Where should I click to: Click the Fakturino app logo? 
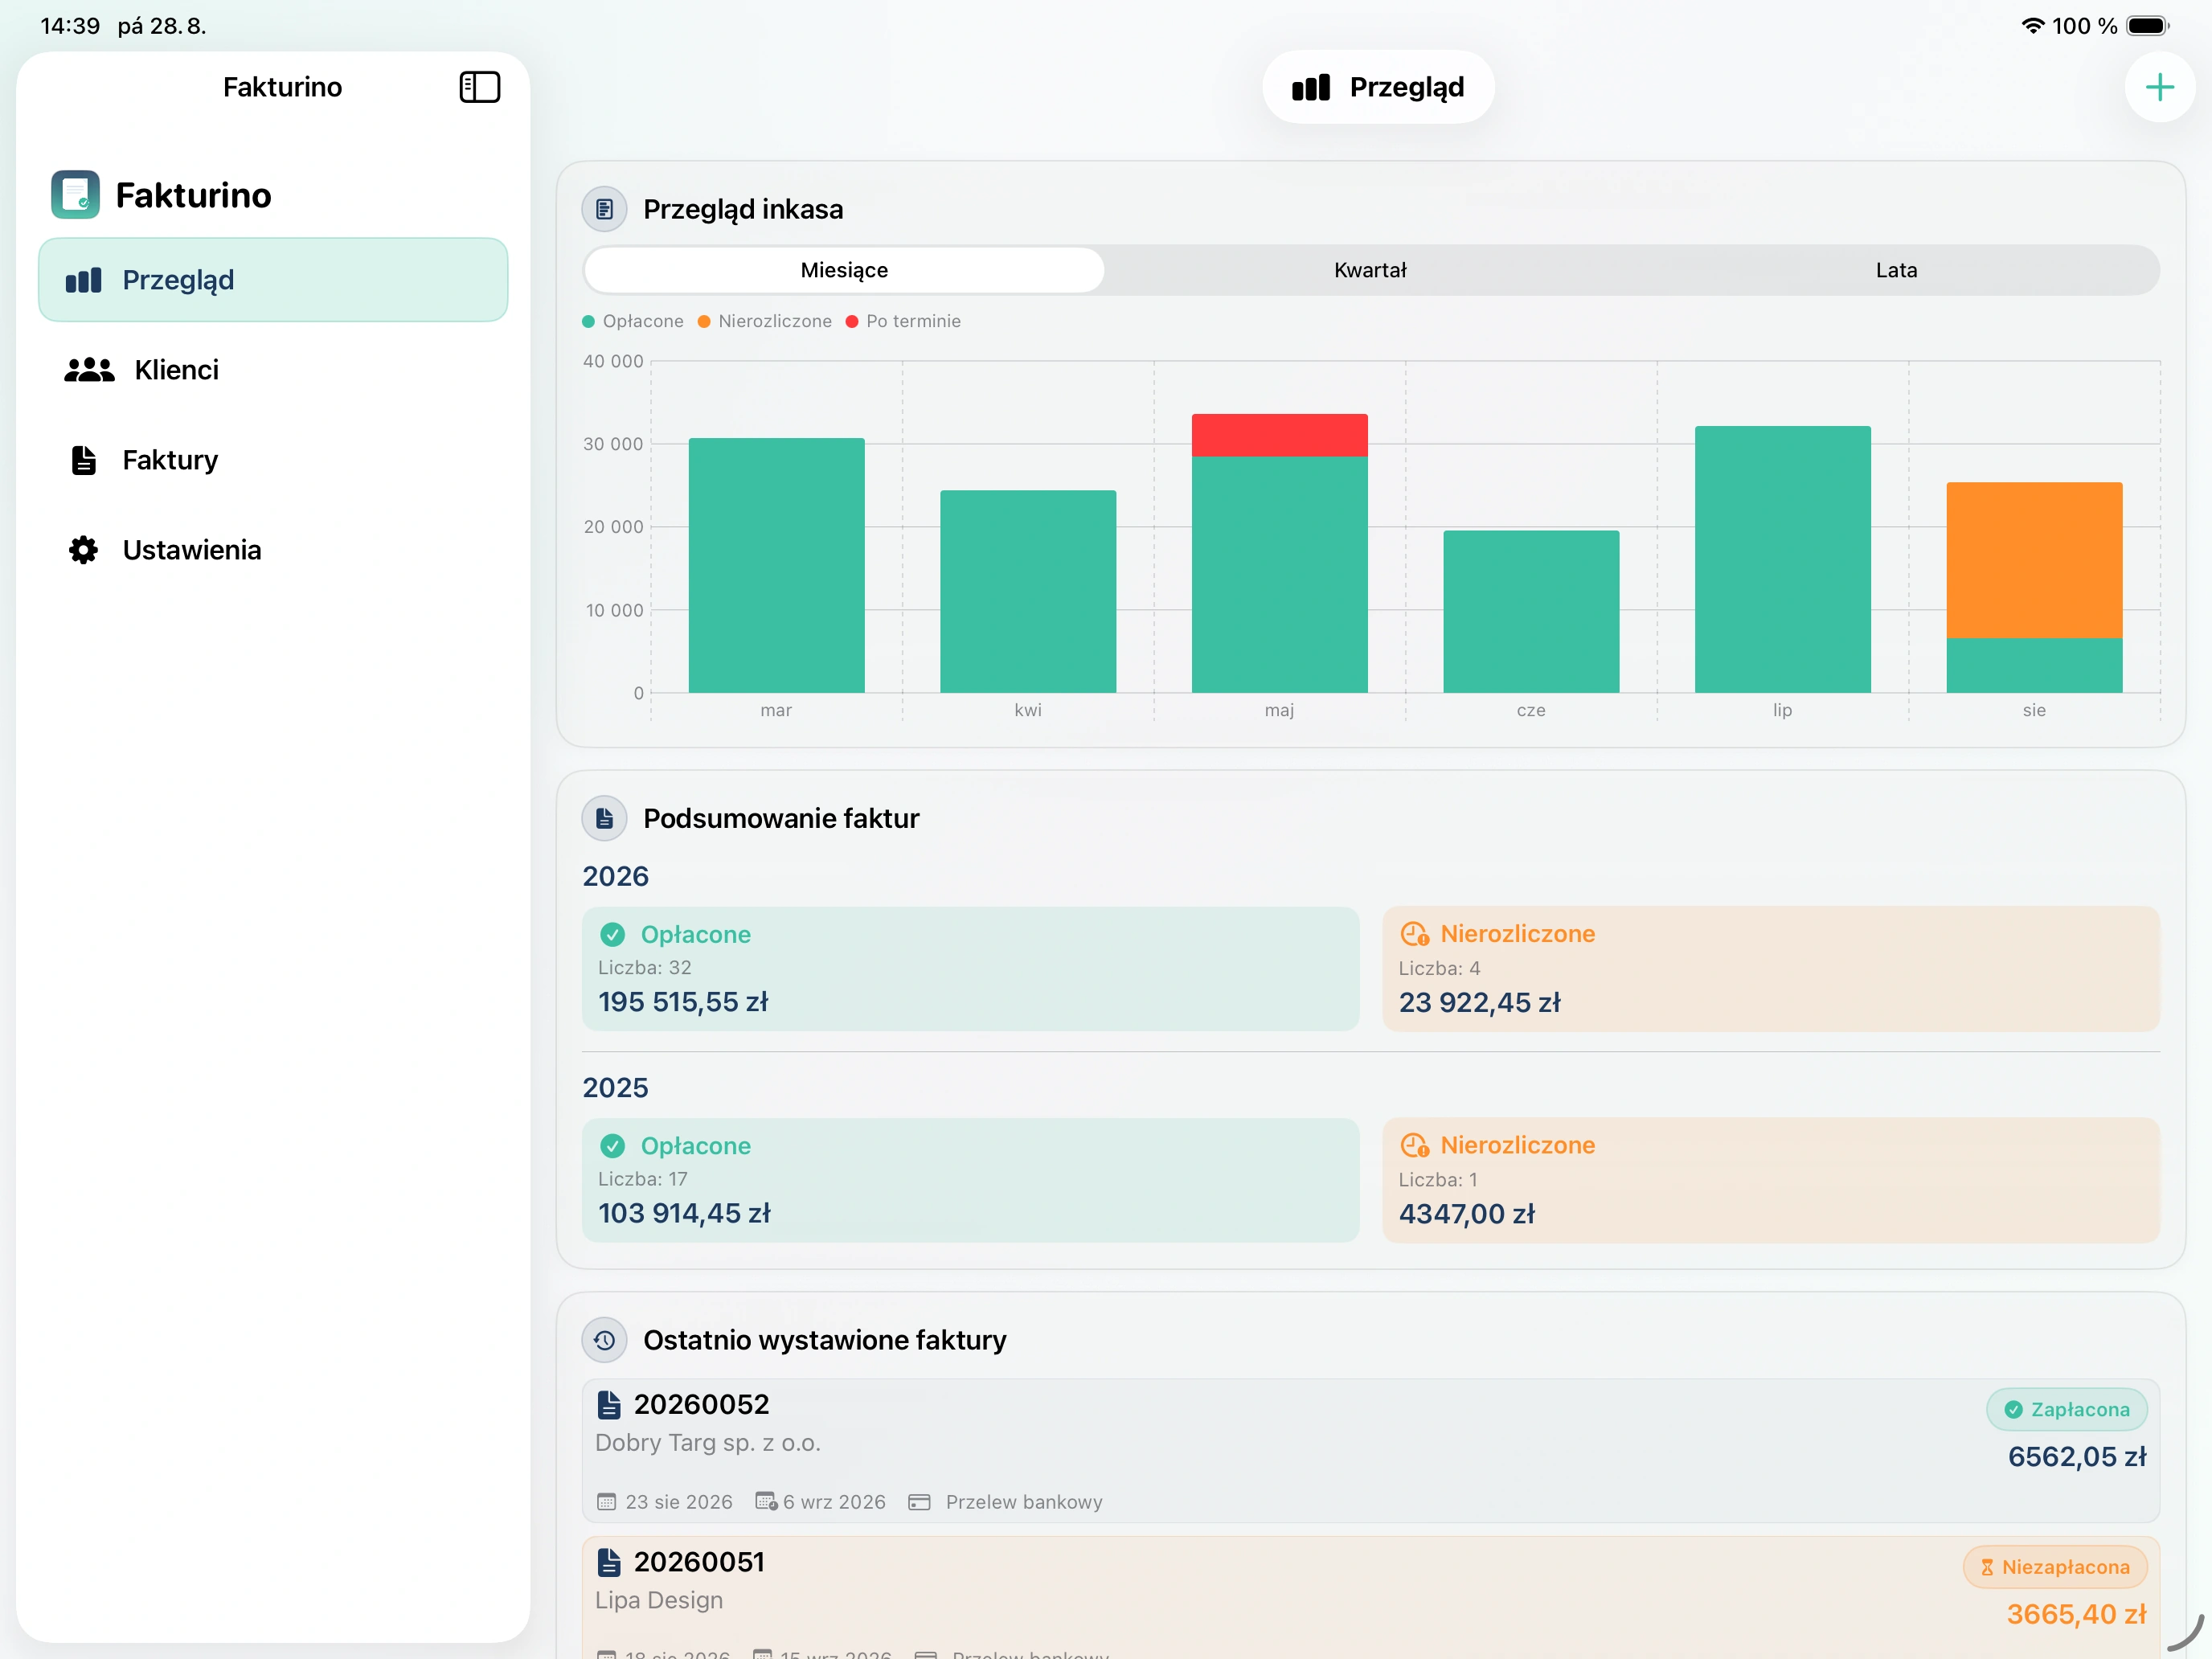[76, 194]
